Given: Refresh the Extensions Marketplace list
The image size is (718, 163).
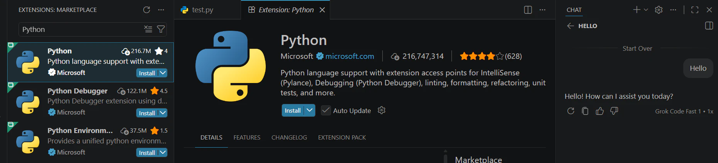Looking at the screenshot, I should click(146, 10).
